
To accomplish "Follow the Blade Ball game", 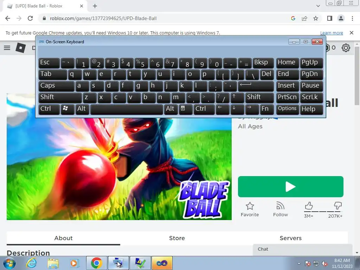I will pyautogui.click(x=280, y=210).
